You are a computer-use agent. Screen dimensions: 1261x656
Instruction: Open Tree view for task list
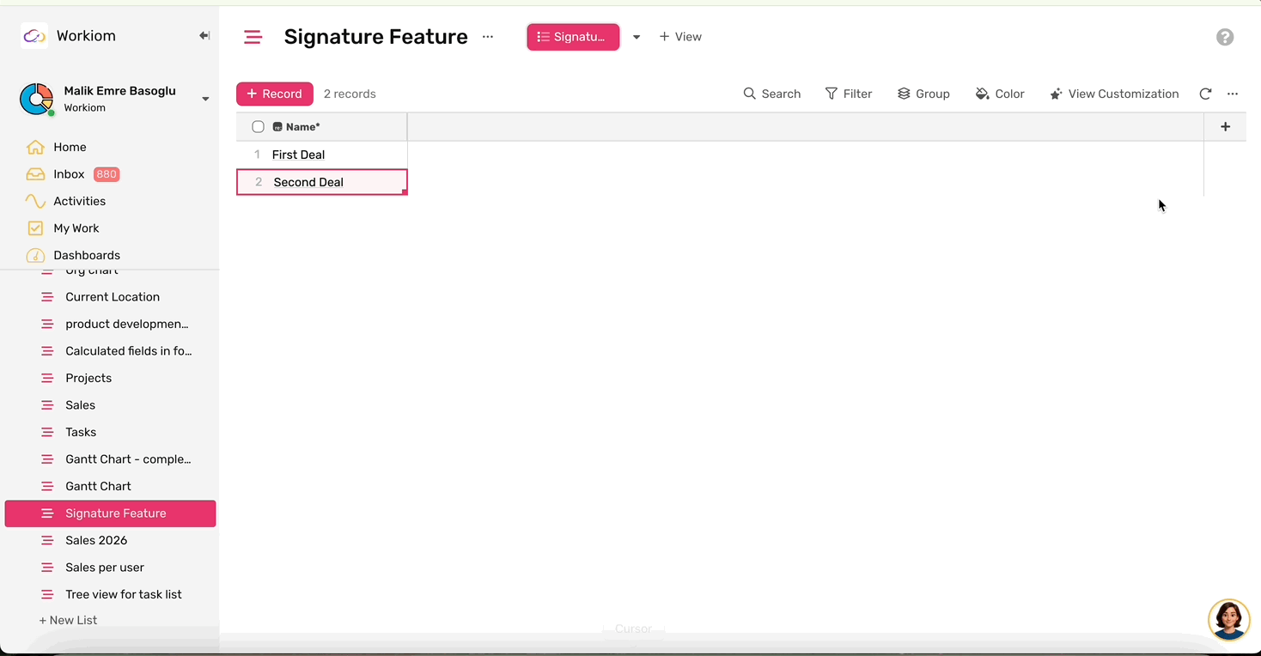(x=110, y=594)
